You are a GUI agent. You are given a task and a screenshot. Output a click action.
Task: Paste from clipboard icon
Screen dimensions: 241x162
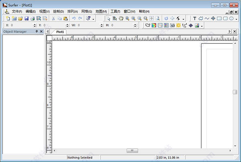click(x=65, y=18)
